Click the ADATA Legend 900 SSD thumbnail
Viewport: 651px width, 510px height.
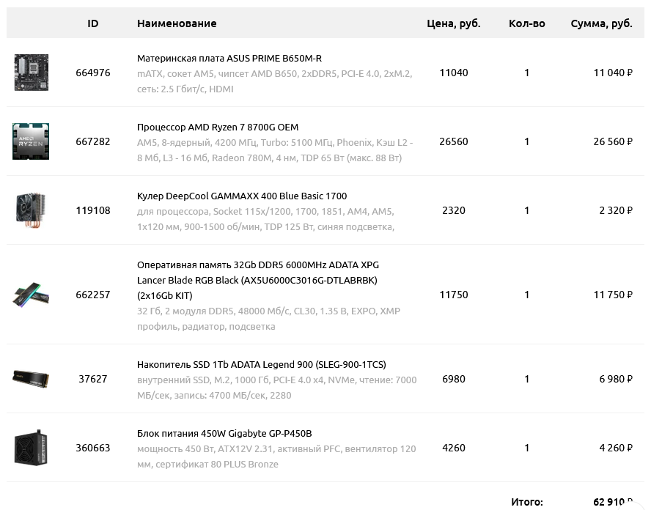pos(31,379)
